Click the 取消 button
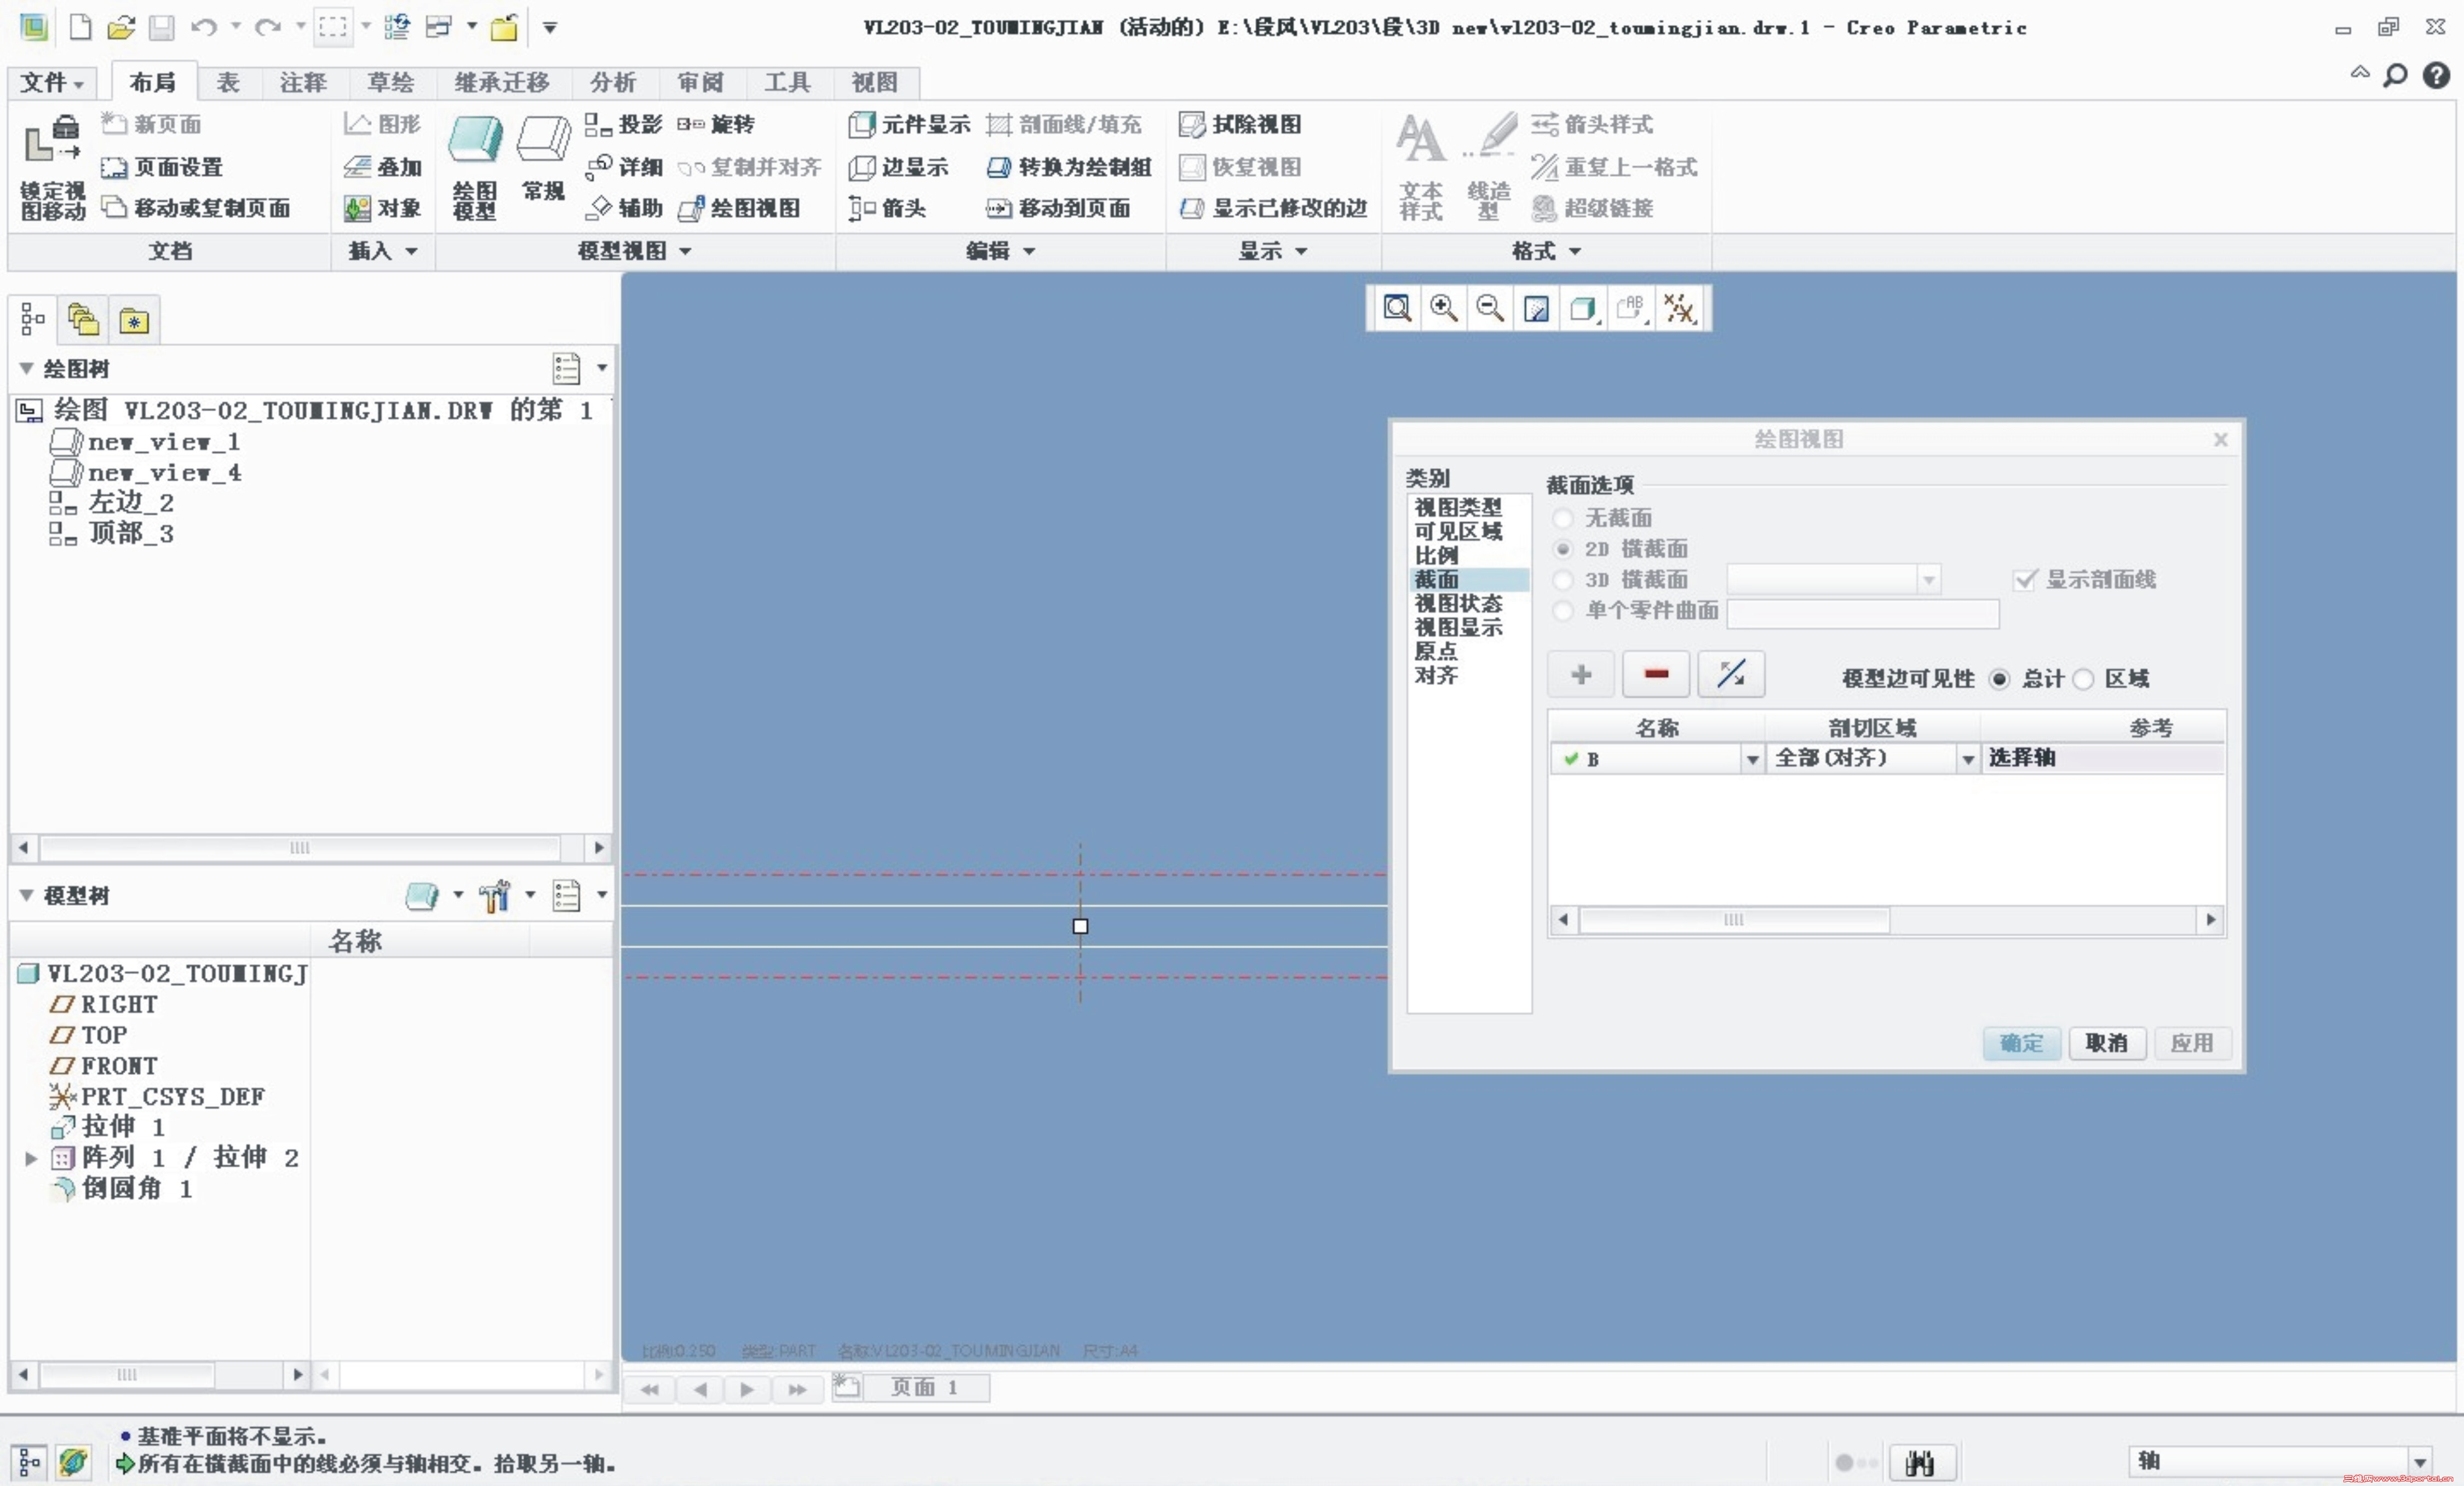This screenshot has height=1486, width=2464. (x=2106, y=1043)
